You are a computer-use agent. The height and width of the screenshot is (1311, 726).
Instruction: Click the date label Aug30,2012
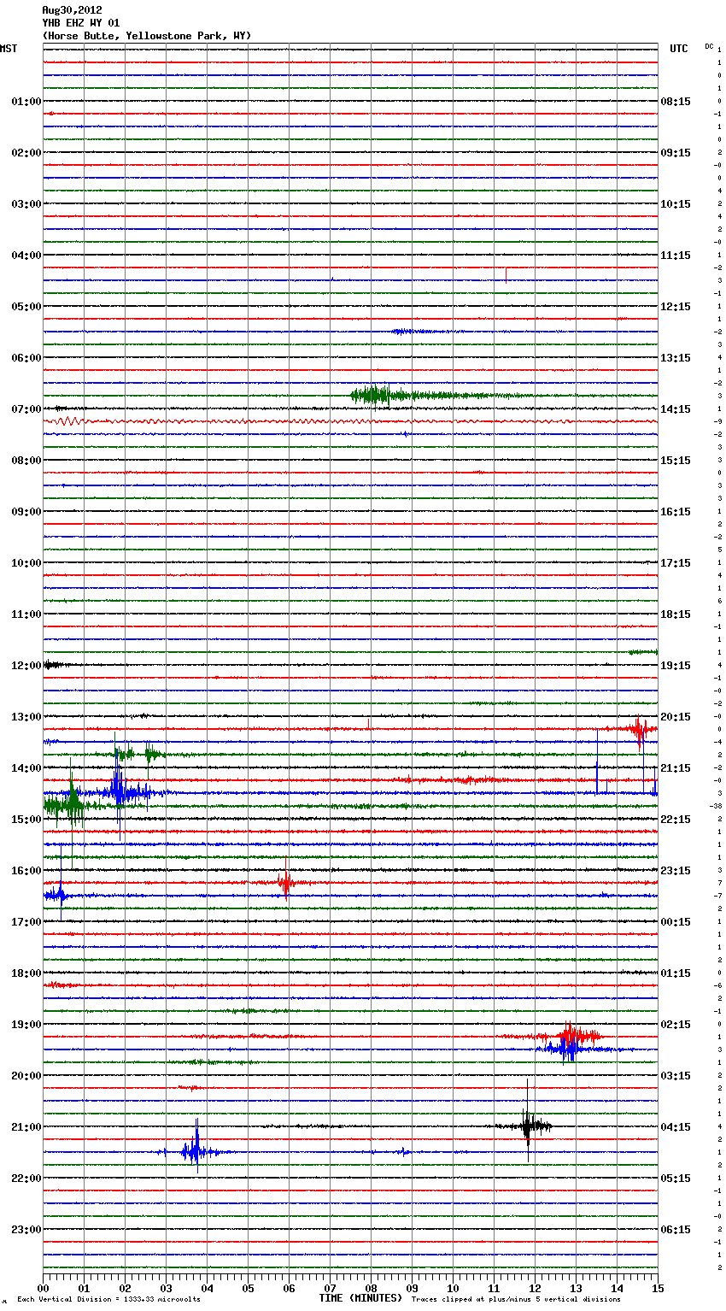(x=72, y=10)
